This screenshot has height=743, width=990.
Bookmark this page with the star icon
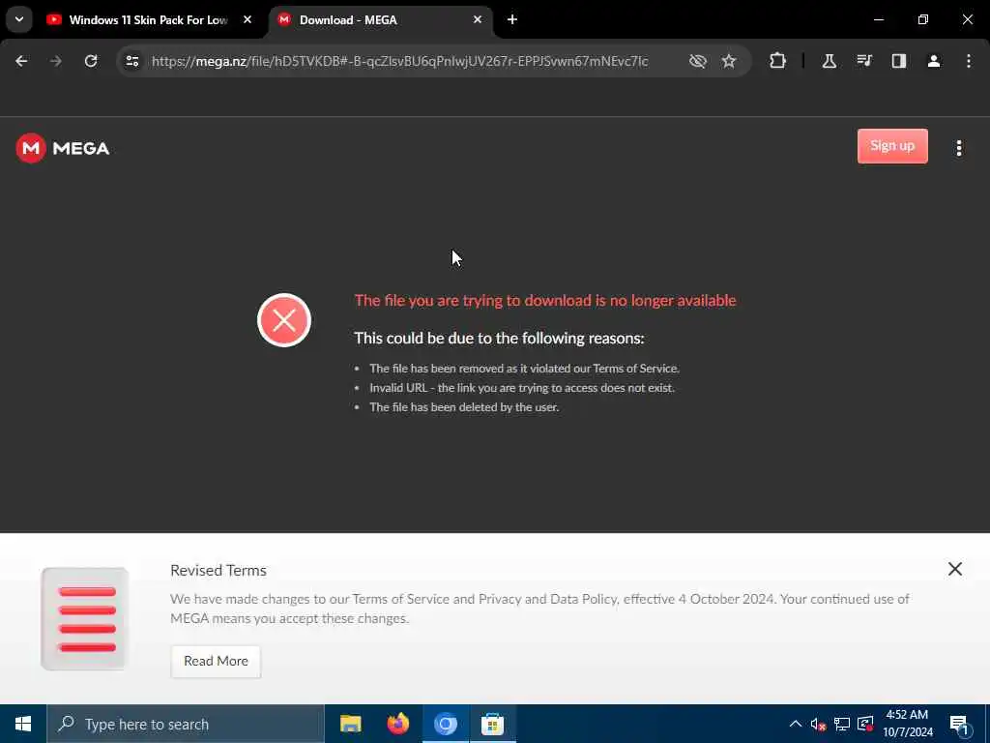pyautogui.click(x=729, y=61)
